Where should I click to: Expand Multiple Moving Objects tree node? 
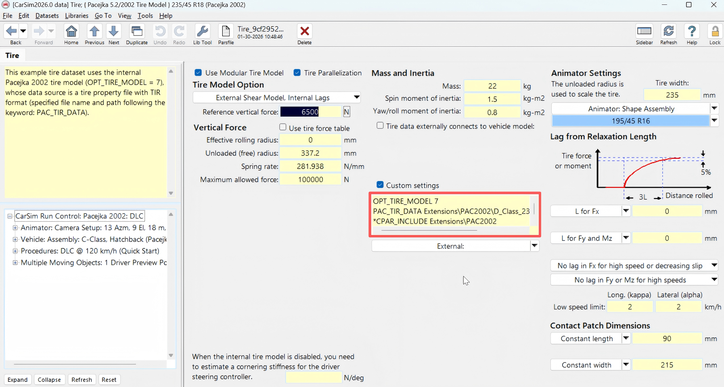(x=15, y=263)
